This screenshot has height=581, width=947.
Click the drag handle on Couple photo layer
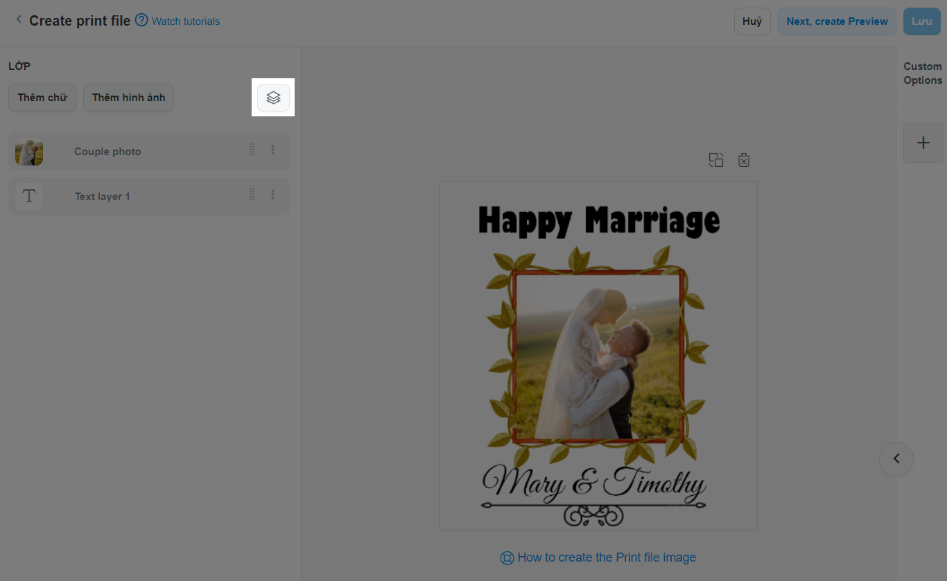(252, 150)
